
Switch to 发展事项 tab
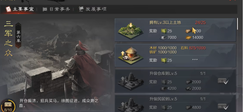pos(93,9)
